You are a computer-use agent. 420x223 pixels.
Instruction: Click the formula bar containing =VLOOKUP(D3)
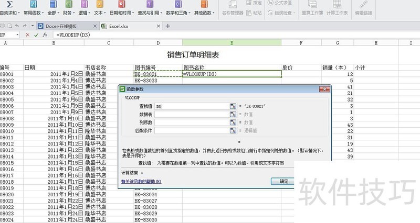coord(236,35)
